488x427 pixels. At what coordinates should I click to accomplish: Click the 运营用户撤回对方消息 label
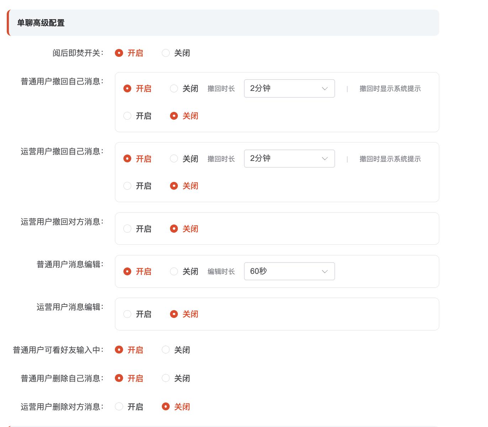click(x=62, y=222)
